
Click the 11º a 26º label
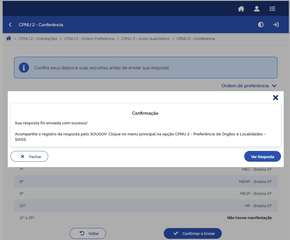point(27,218)
